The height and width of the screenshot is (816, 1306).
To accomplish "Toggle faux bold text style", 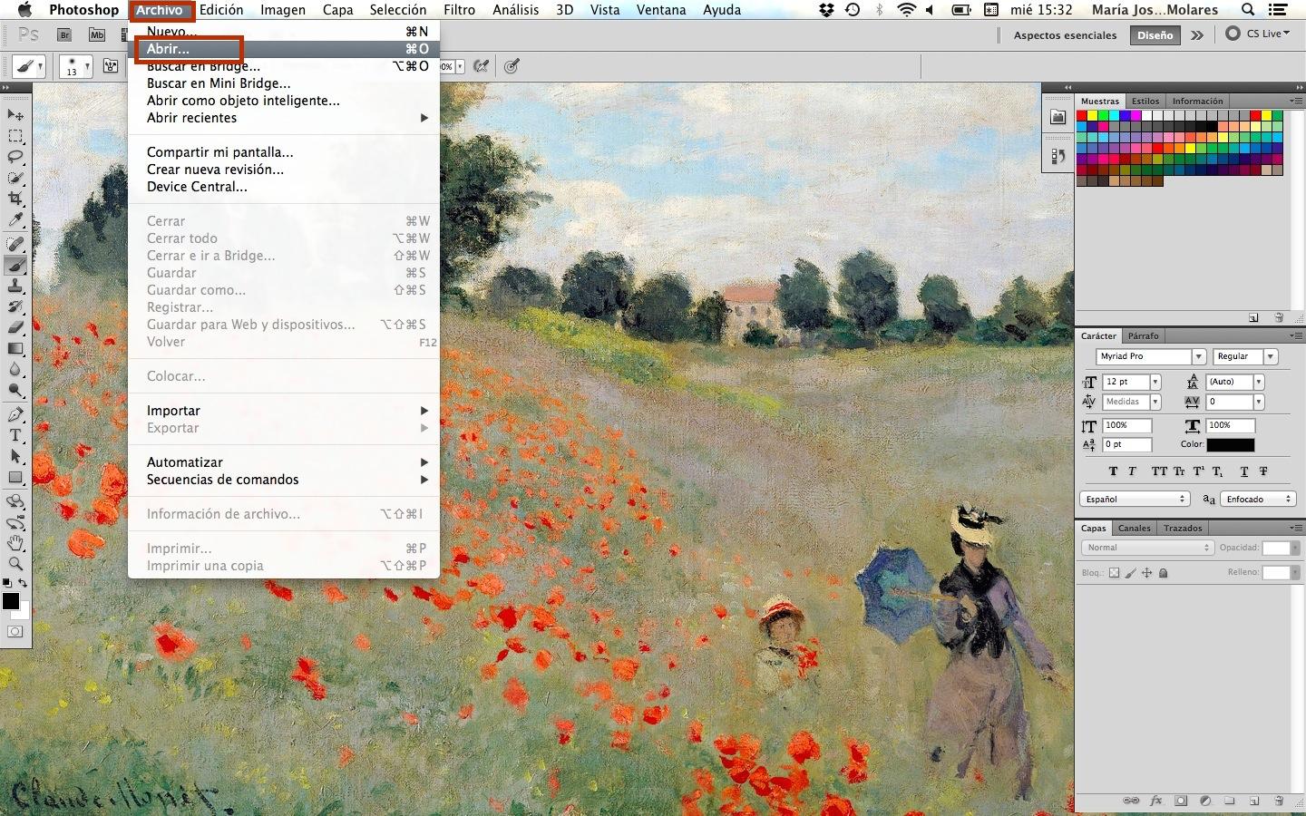I will coord(1113,471).
